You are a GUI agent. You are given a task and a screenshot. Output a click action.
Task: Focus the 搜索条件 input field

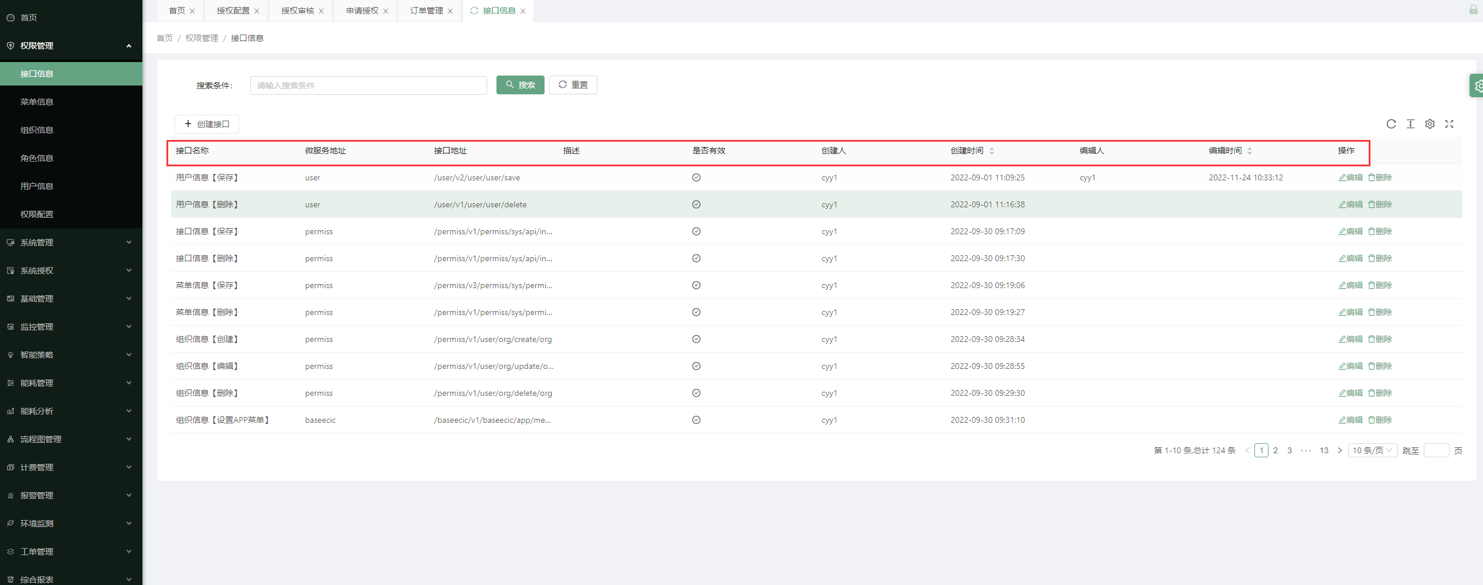point(369,85)
